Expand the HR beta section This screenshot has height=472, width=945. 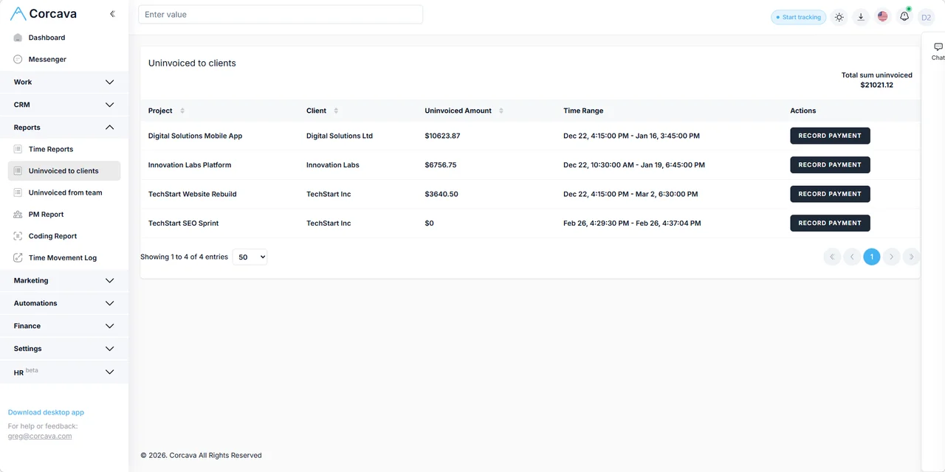click(x=64, y=372)
